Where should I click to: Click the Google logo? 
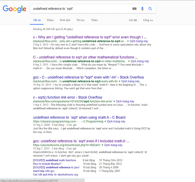(15, 9)
